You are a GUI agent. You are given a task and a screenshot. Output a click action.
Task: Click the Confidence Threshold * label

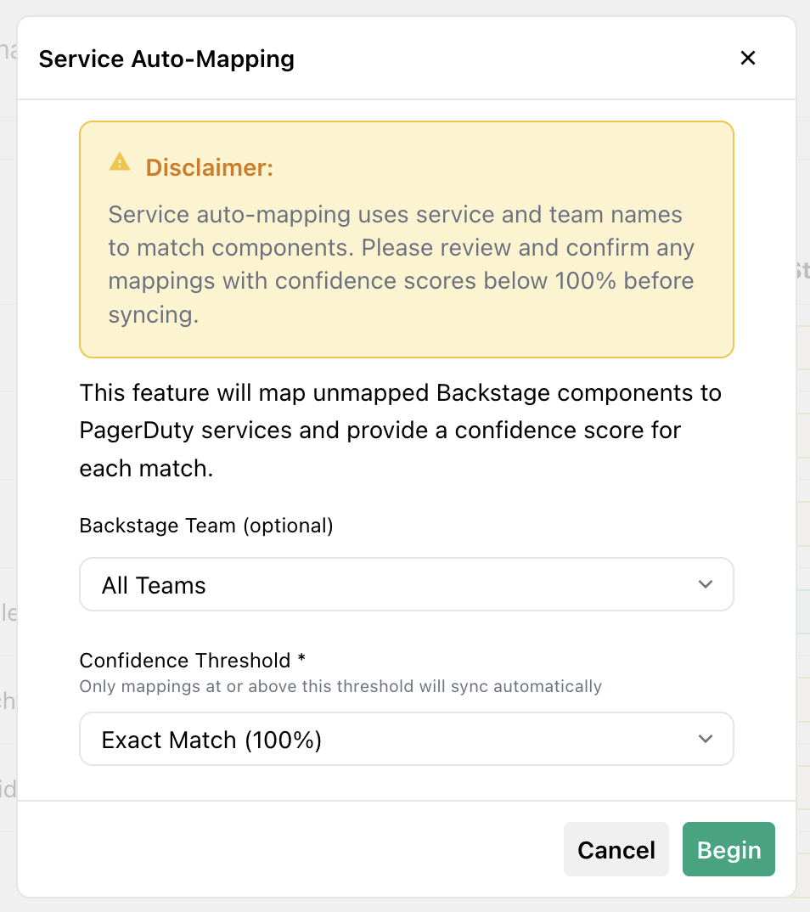pos(193,660)
